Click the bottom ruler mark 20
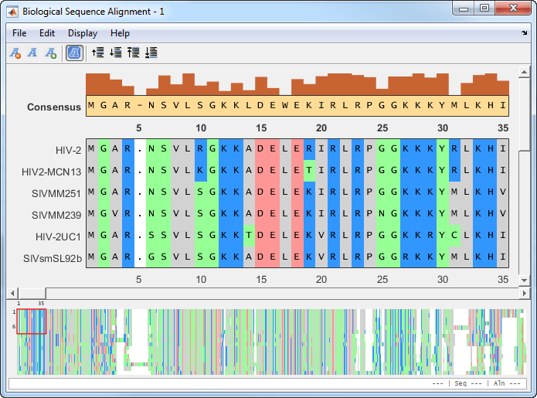Viewport: 537px width, 398px height. point(321,280)
